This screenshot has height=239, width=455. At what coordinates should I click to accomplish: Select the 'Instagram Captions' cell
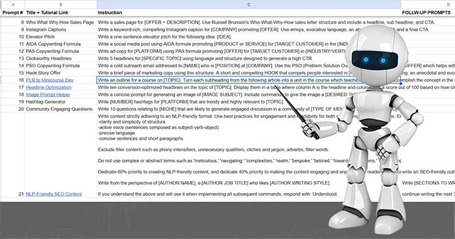[x=61, y=30]
